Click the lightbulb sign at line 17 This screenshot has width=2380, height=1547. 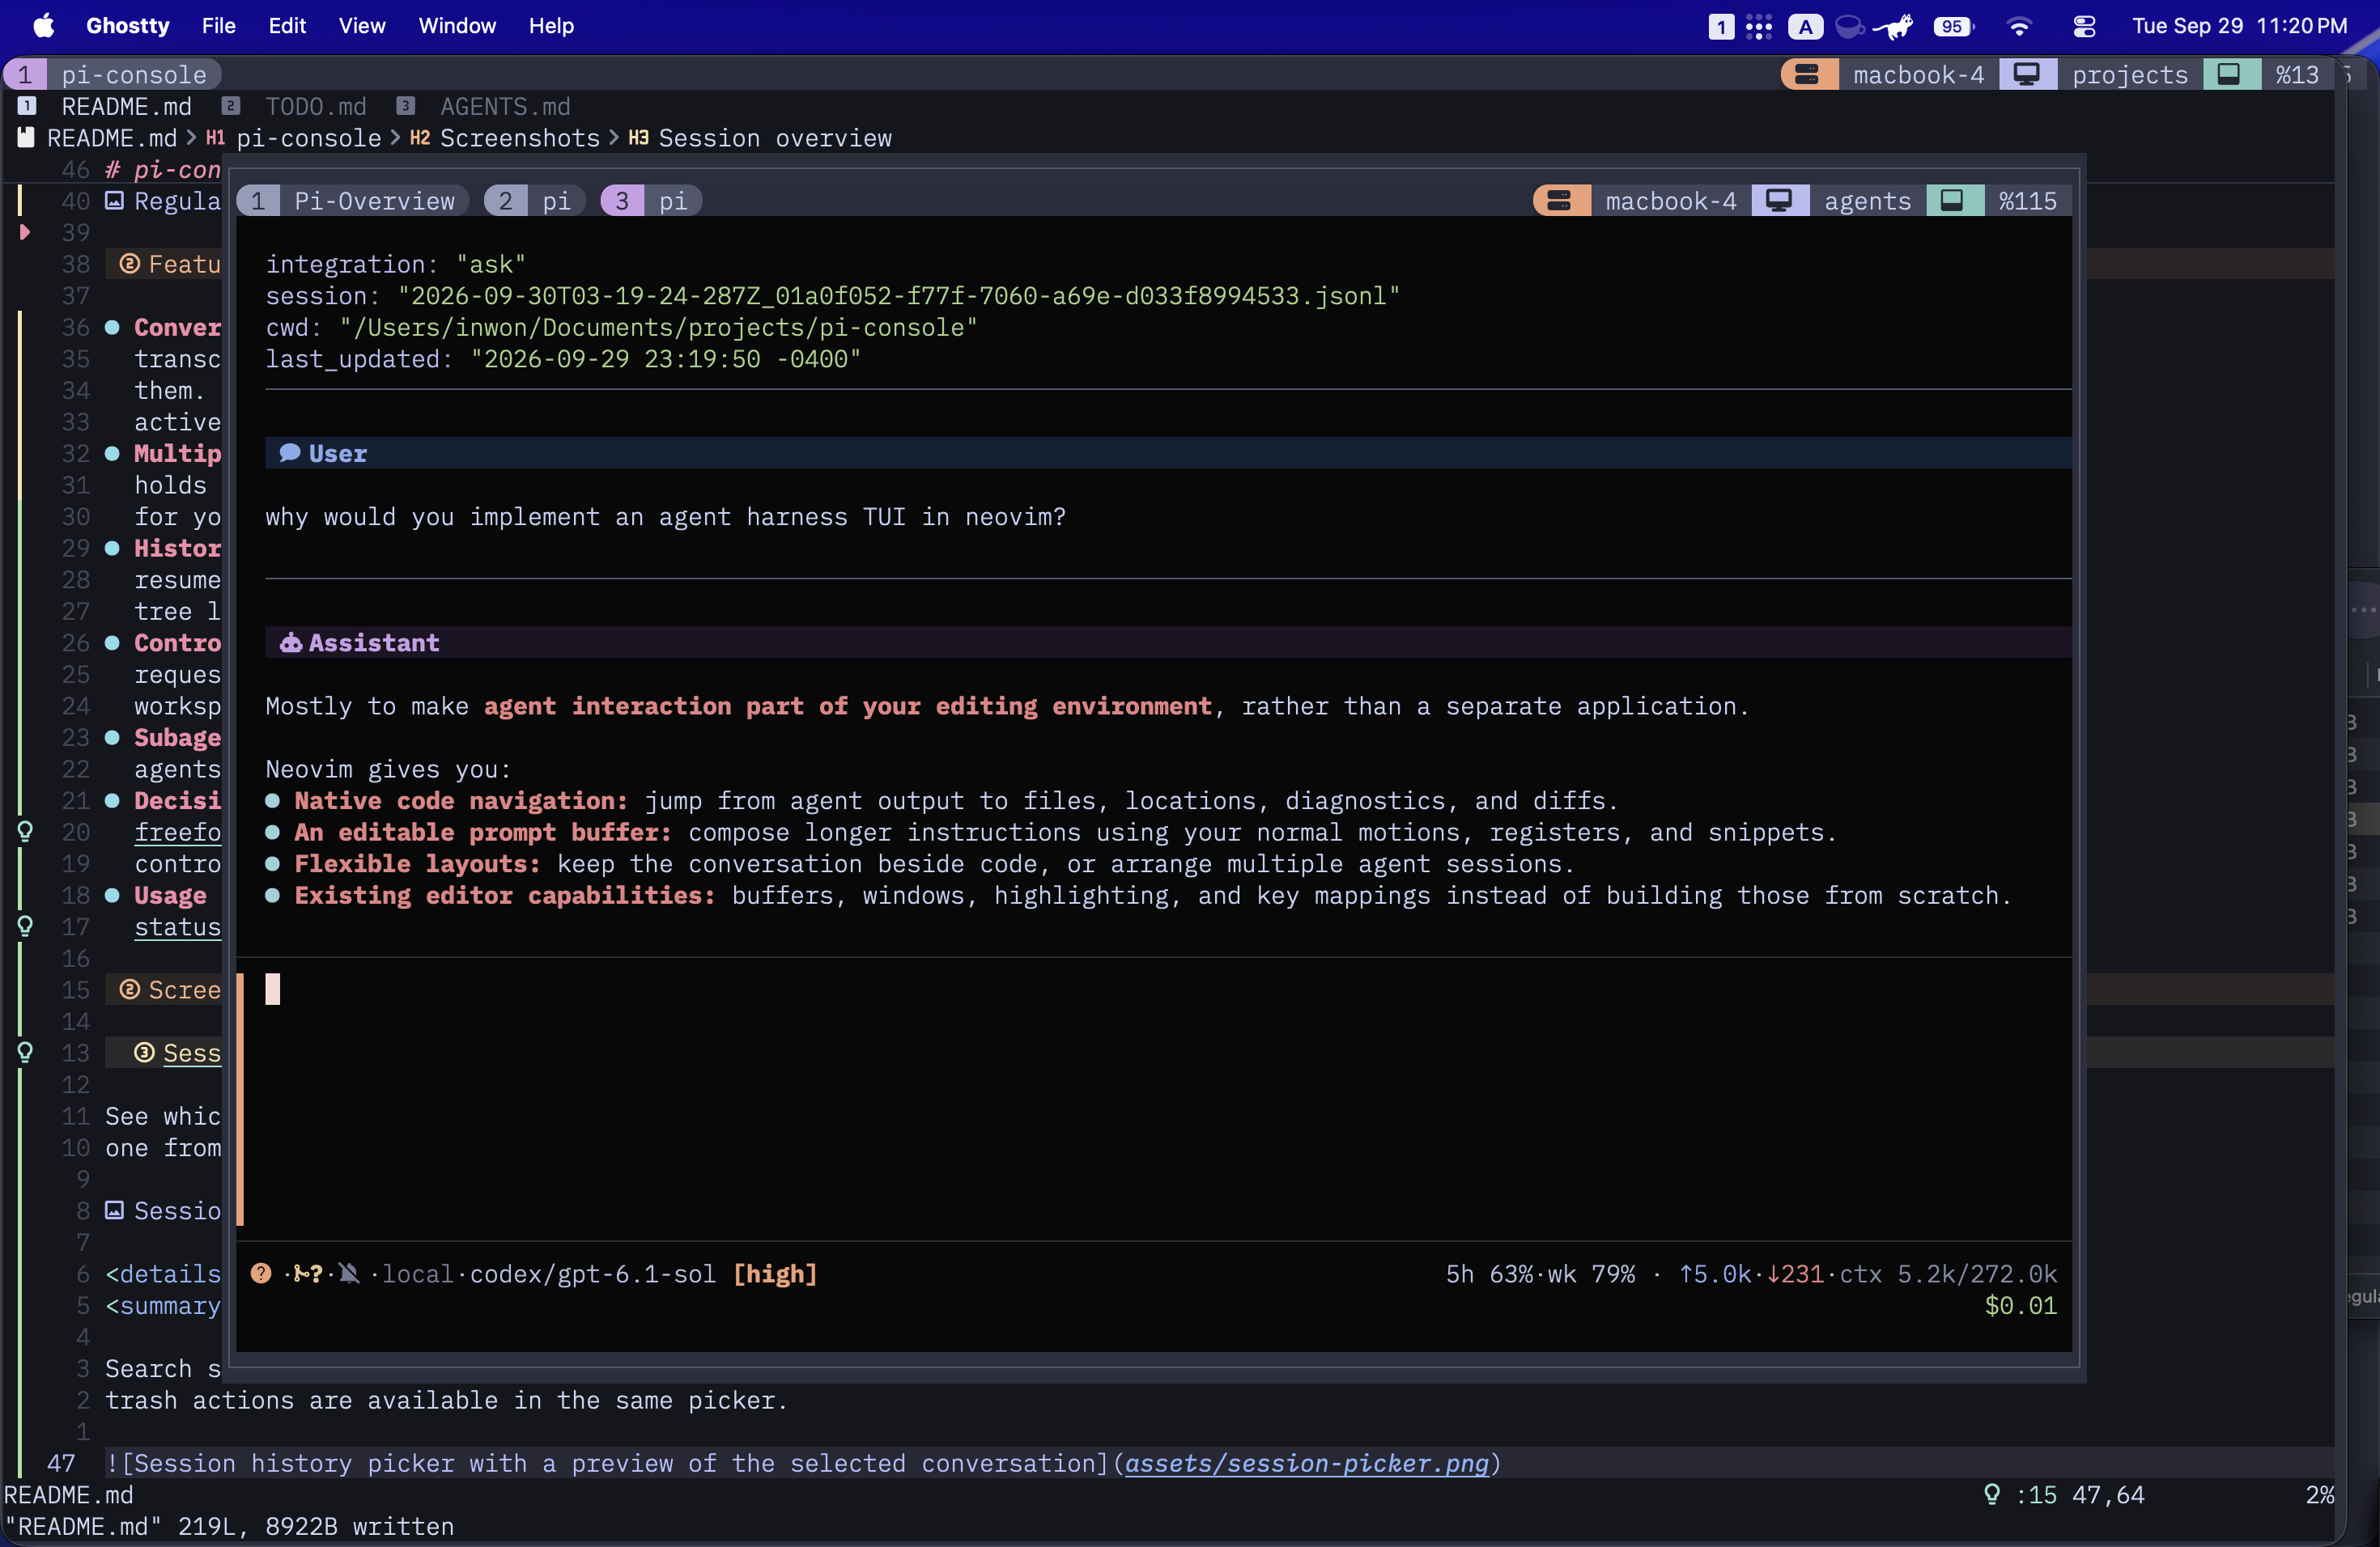coord(25,926)
